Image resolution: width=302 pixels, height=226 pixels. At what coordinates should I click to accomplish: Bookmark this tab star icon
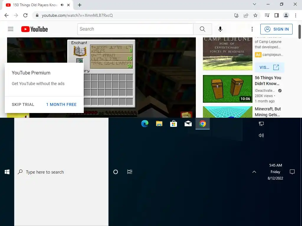(255, 15)
